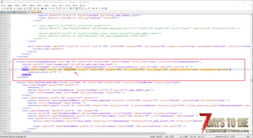Screen dimensions: 253x138
Task: Collapse the comment block at line 3451
Action: coord(10,26)
